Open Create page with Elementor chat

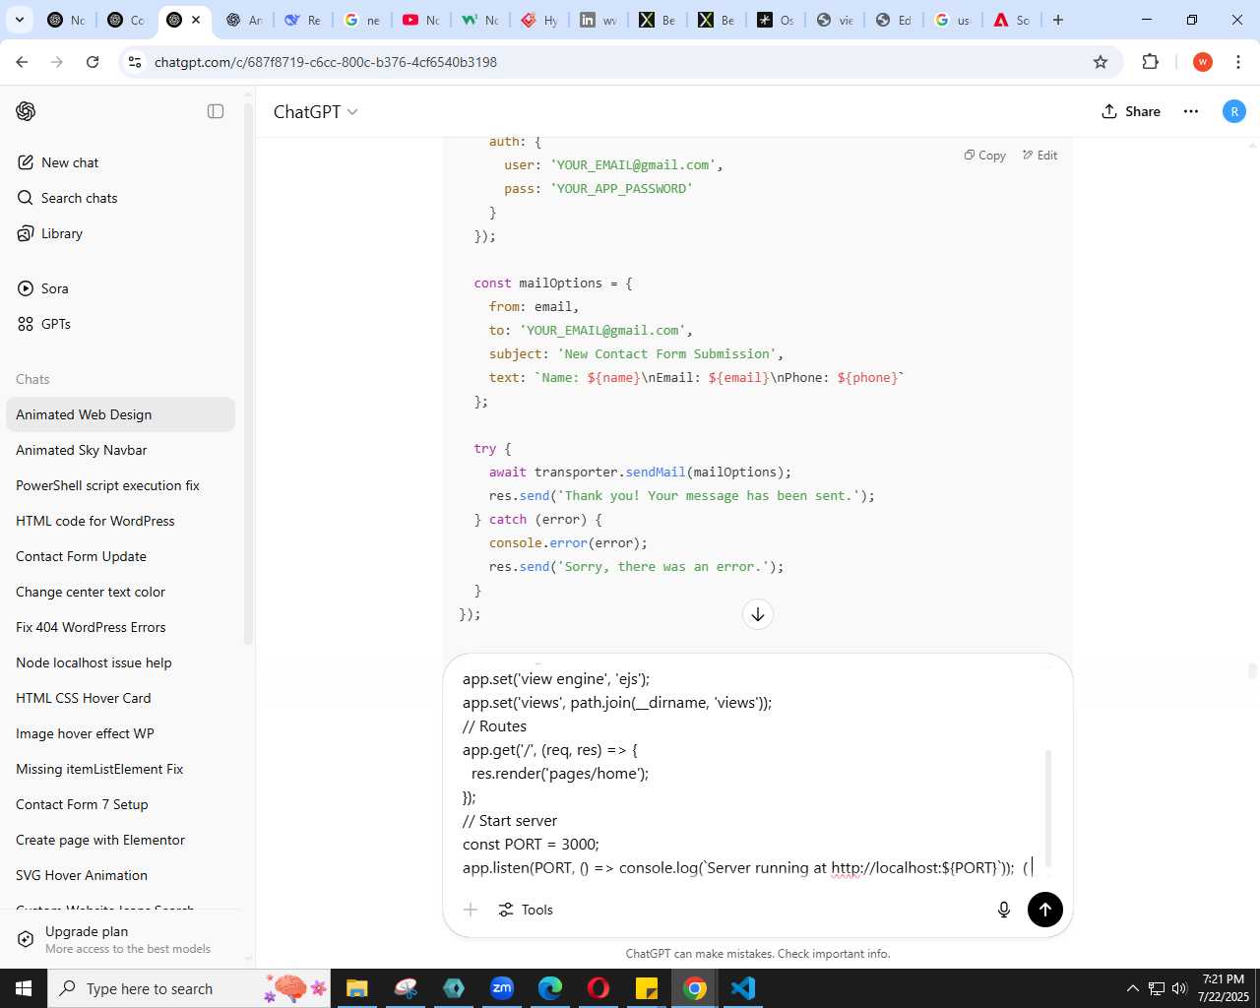point(120,840)
